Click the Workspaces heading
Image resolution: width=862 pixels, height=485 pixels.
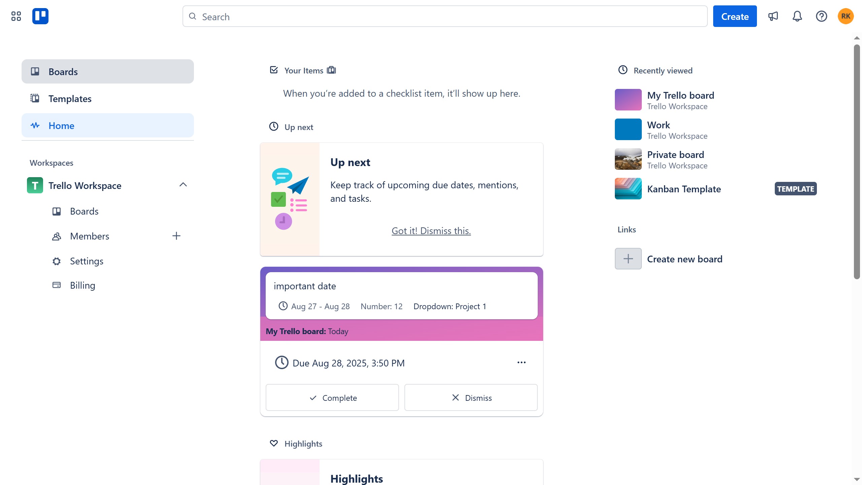tap(52, 163)
